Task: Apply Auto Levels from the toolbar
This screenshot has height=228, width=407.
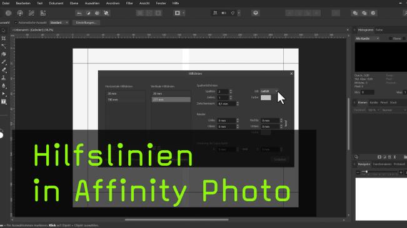Action: point(79,13)
